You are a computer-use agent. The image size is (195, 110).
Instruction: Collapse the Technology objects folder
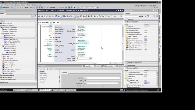coord(1,46)
